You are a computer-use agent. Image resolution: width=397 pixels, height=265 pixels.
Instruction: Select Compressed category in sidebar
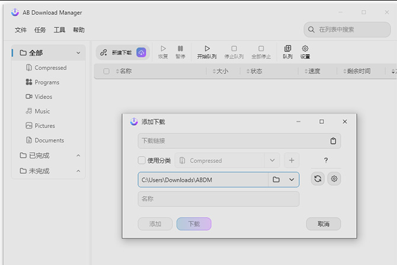[48, 68]
